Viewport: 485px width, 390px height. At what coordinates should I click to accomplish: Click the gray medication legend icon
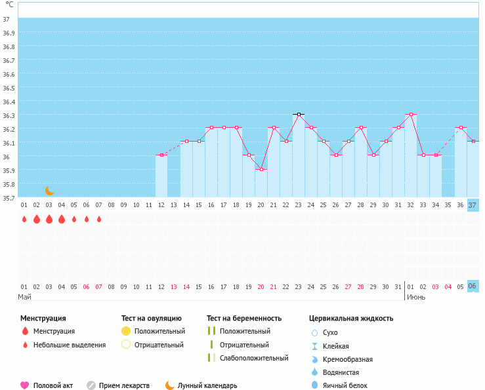[91, 385]
